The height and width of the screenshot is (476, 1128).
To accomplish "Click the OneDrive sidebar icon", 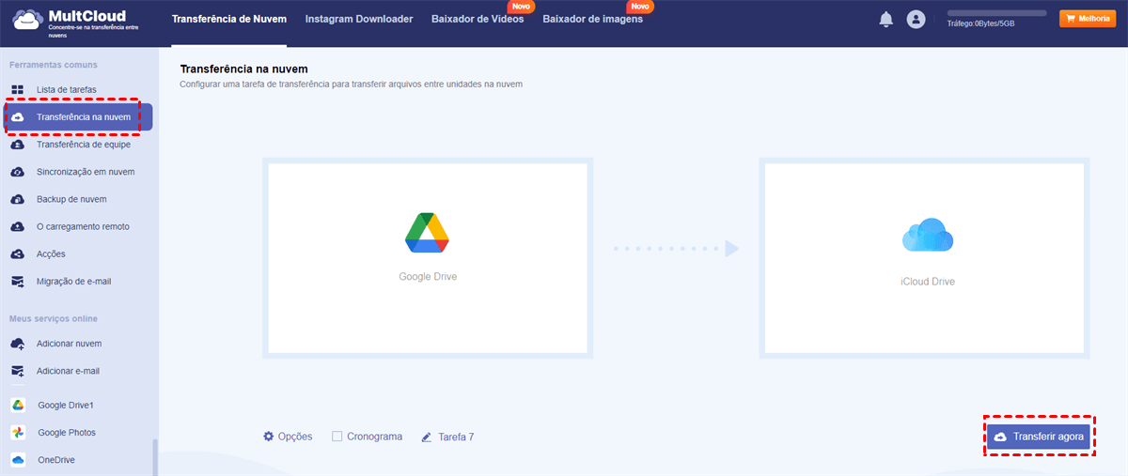I will pos(18,460).
